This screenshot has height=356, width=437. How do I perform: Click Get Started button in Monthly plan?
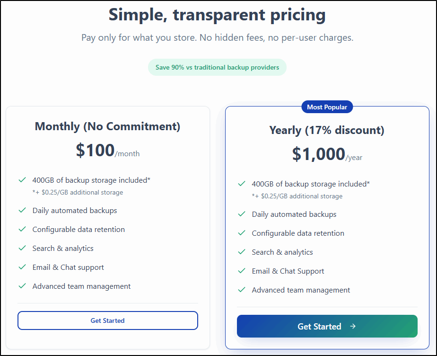coord(107,320)
